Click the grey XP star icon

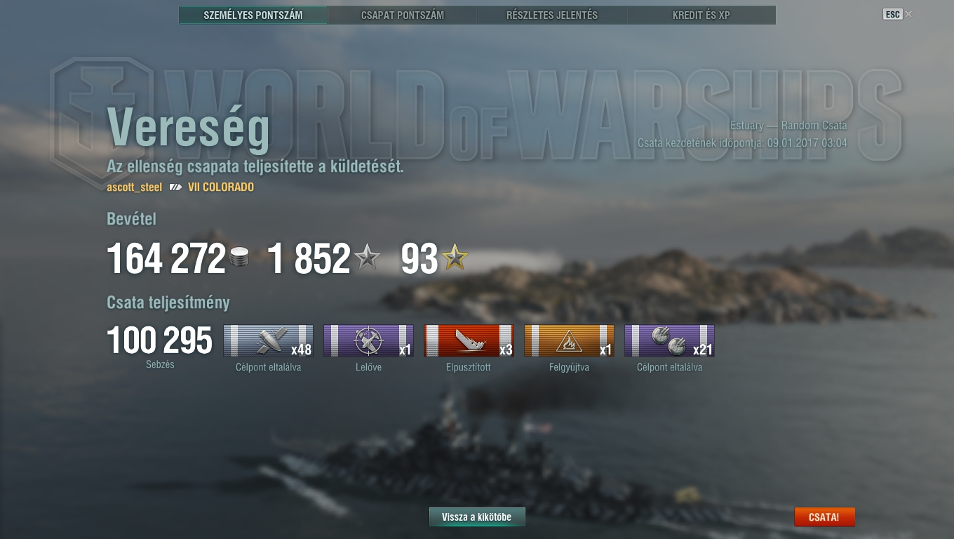(367, 258)
